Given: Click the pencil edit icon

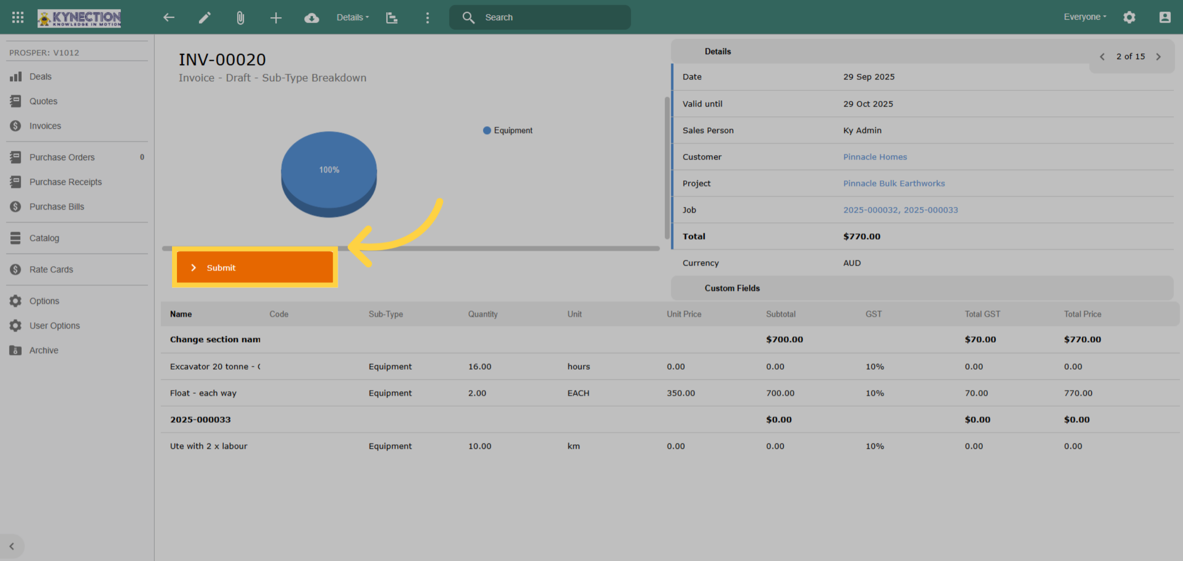Looking at the screenshot, I should [205, 17].
